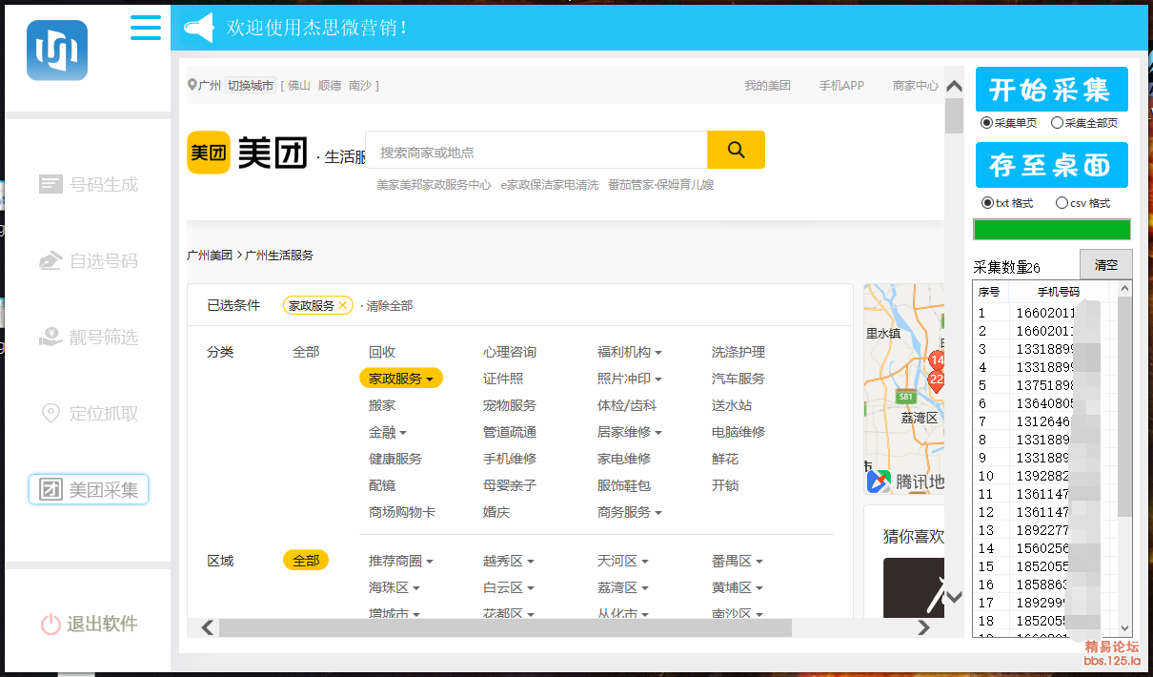The image size is (1153, 677).
Task: Select the 全部 区域 filter pill
Action: click(306, 561)
